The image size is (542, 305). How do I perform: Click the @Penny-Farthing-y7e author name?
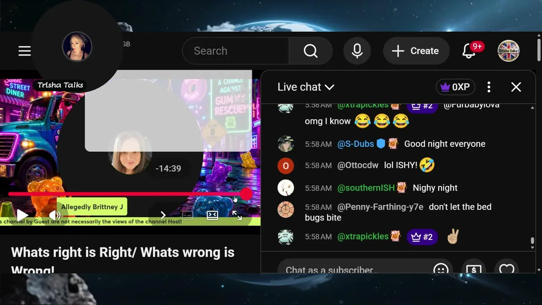380,207
